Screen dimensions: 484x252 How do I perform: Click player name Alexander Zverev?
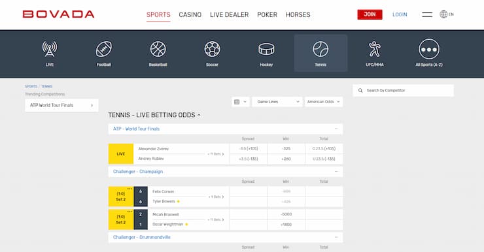154,149
